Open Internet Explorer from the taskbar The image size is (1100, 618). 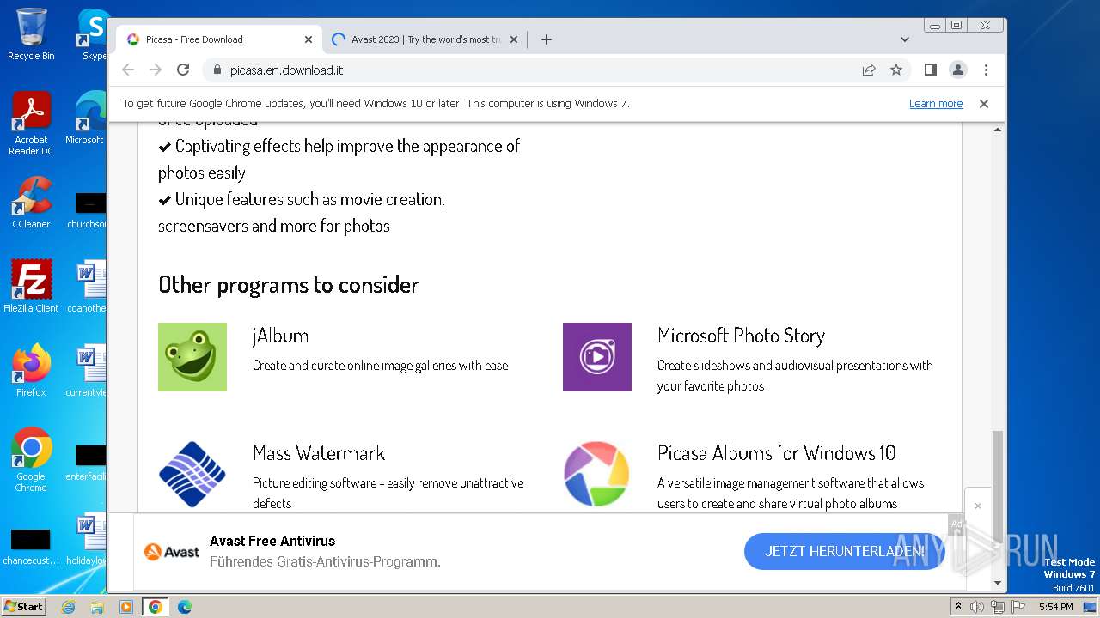[69, 607]
